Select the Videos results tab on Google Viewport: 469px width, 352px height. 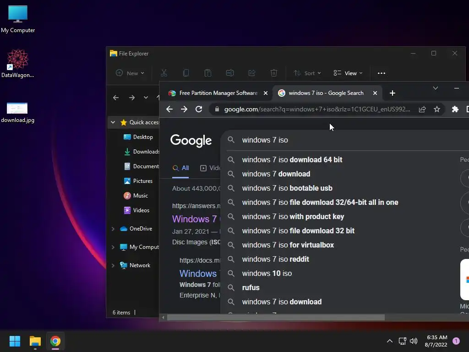(210, 168)
